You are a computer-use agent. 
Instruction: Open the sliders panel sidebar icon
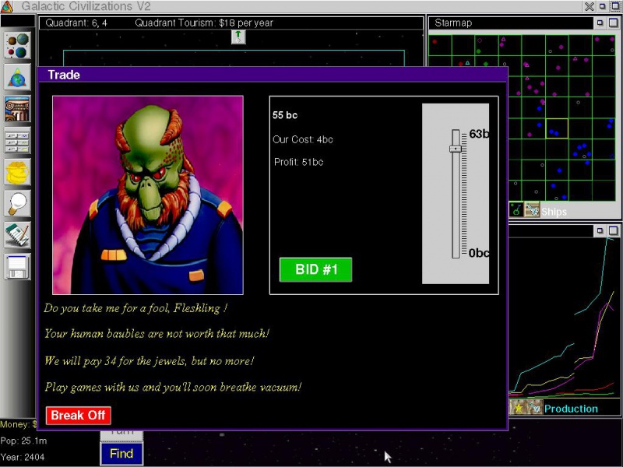click(17, 141)
